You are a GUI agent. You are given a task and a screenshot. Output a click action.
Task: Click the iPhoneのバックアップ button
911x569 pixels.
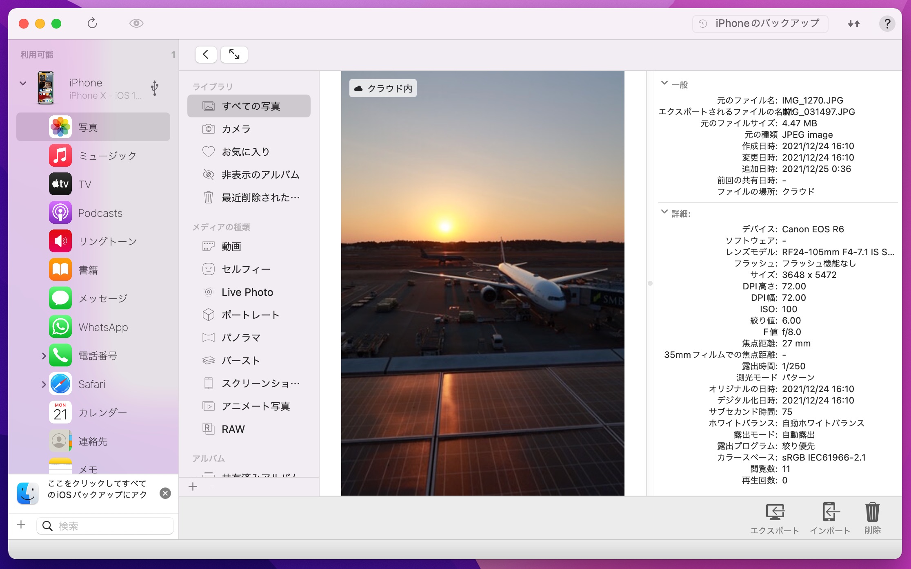(x=760, y=24)
